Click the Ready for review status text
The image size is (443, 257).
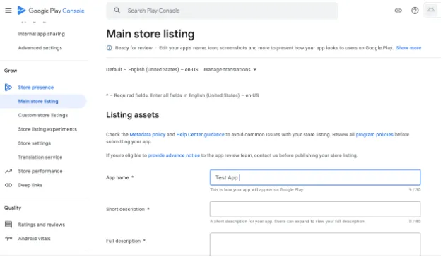134,48
